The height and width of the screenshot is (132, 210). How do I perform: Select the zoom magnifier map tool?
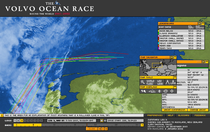pyautogui.click(x=143, y=82)
